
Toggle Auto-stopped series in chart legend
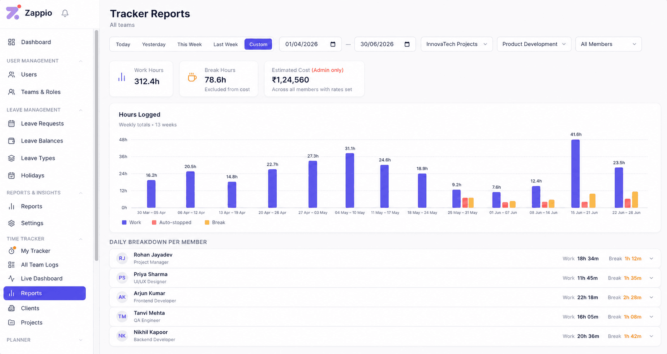pyautogui.click(x=171, y=222)
